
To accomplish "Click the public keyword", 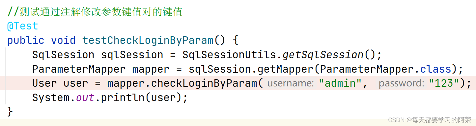I will click(x=26, y=41).
